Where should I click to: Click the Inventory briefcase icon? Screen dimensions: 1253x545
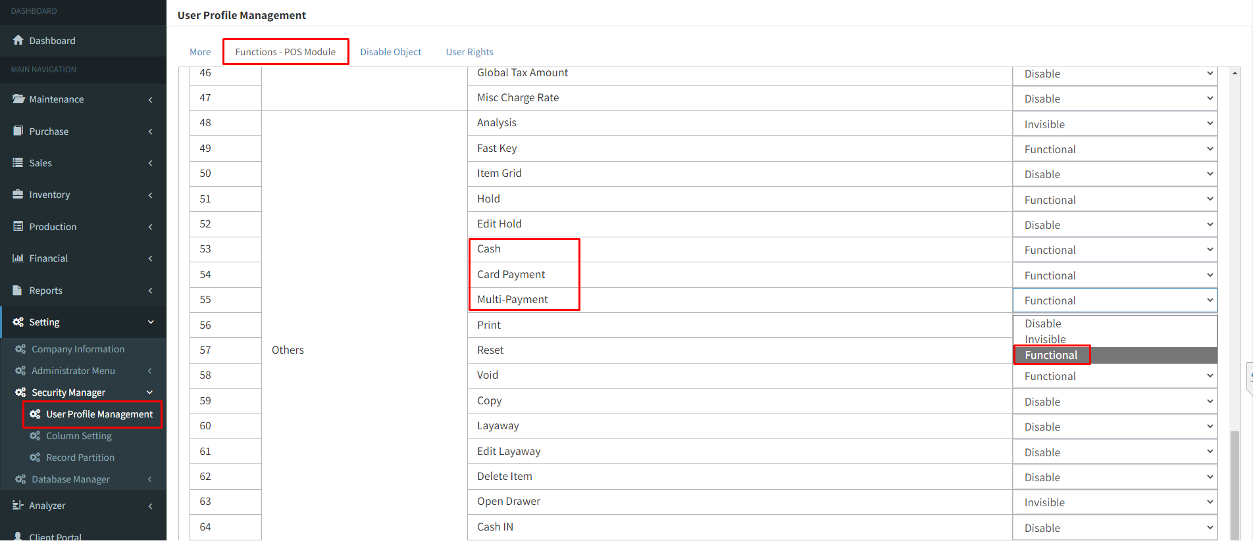[18, 194]
